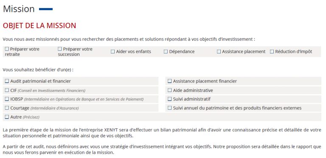The width and height of the screenshot is (326, 158).
Task: Select Assistance placement financier checkbox
Action: [170, 81]
